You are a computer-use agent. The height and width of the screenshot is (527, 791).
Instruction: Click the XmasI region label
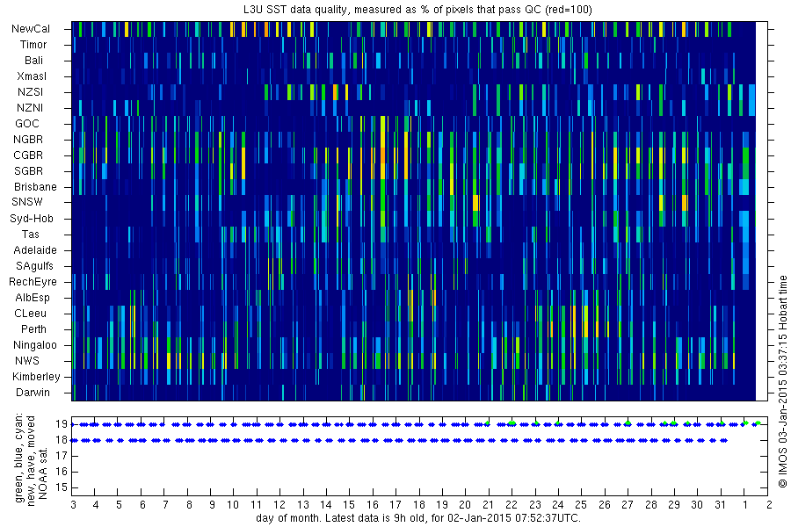coord(32,76)
